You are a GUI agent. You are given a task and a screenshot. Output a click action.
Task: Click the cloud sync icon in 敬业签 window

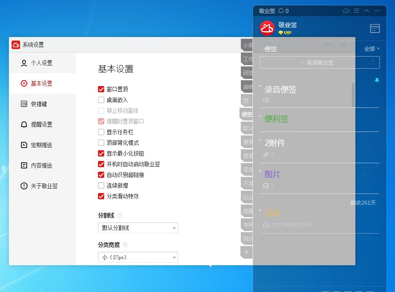point(346,11)
